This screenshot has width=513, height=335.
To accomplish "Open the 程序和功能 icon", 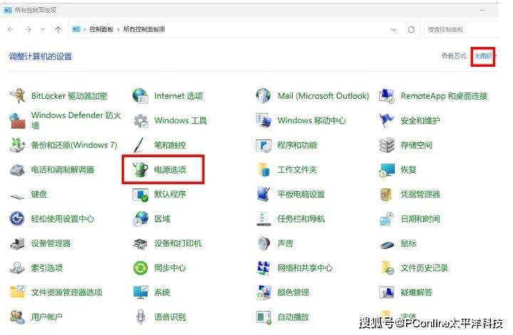I will [264, 145].
